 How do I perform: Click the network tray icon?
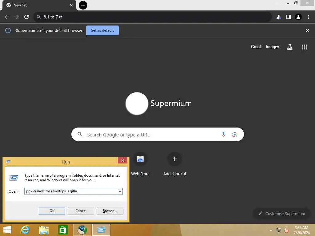(278, 230)
